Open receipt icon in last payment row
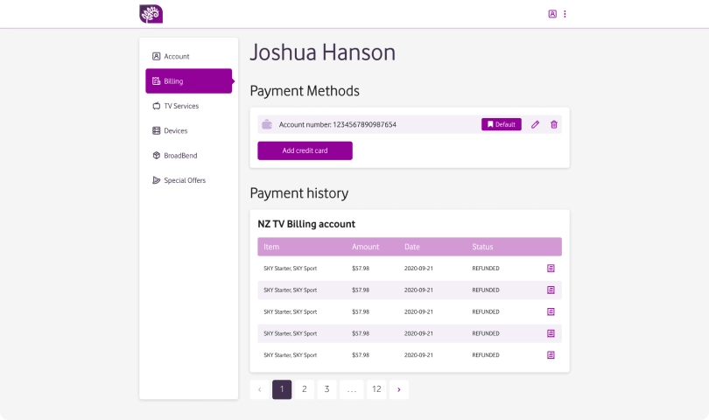Screen dimensions: 709x420 click(551, 355)
